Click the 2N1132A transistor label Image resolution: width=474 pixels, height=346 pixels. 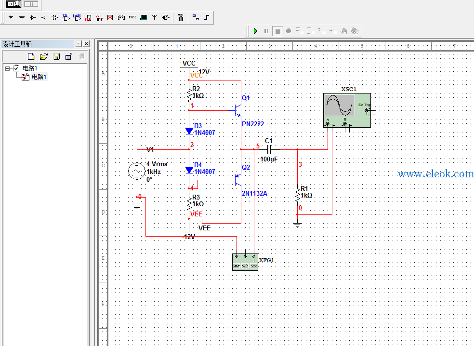[254, 194]
